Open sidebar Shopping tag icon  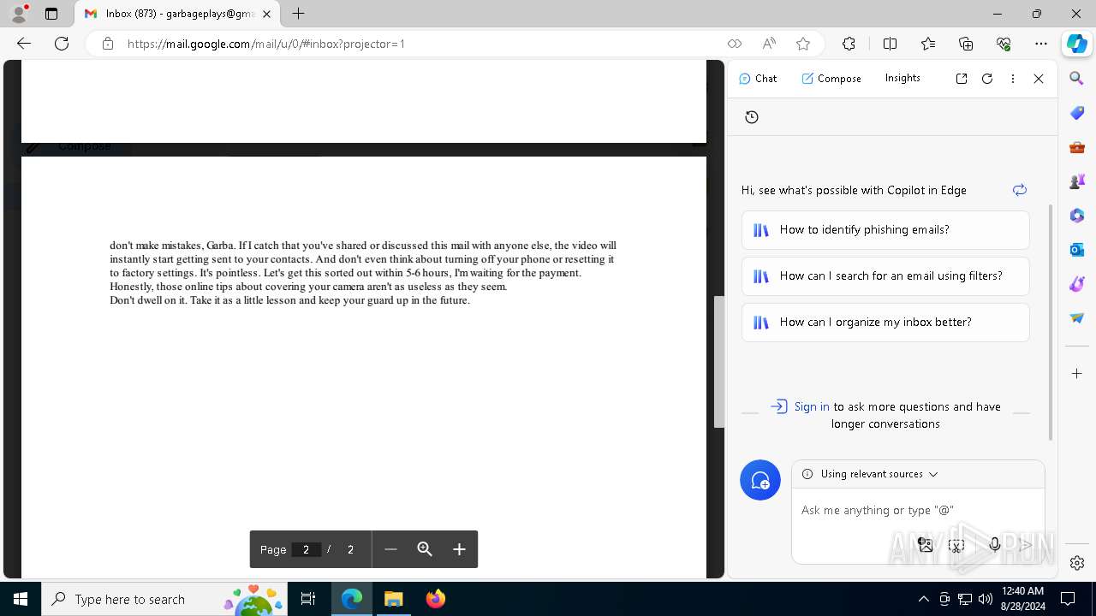click(1077, 113)
